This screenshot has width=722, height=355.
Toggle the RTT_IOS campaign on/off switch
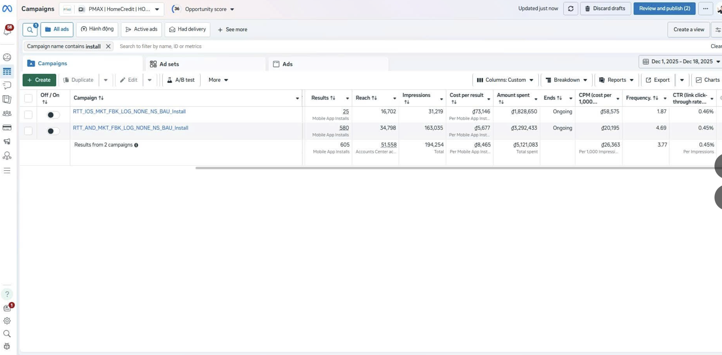pos(53,115)
